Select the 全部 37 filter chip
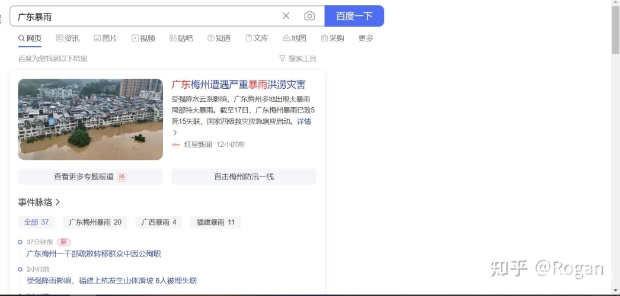620x296 pixels. [36, 222]
